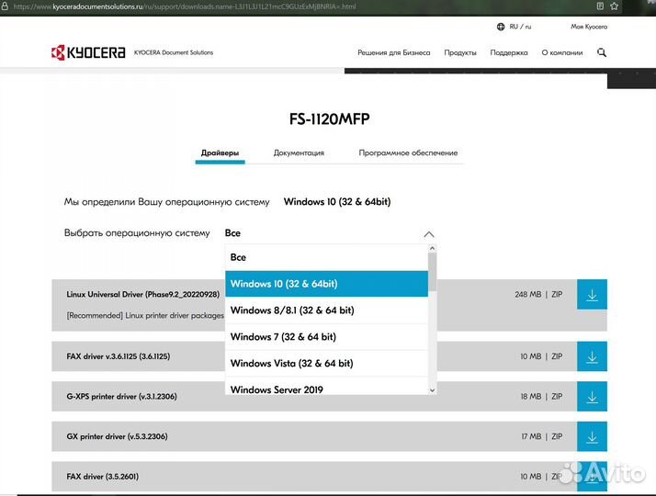Click 'FAX driver (3.5.2601)' title

coord(103,477)
